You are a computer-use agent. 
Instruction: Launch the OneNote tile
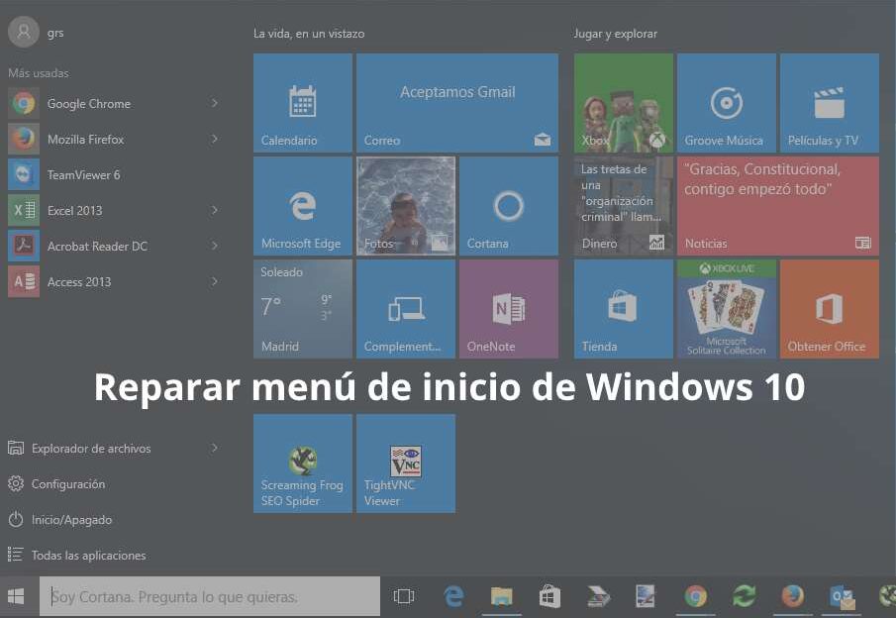pyautogui.click(x=509, y=309)
